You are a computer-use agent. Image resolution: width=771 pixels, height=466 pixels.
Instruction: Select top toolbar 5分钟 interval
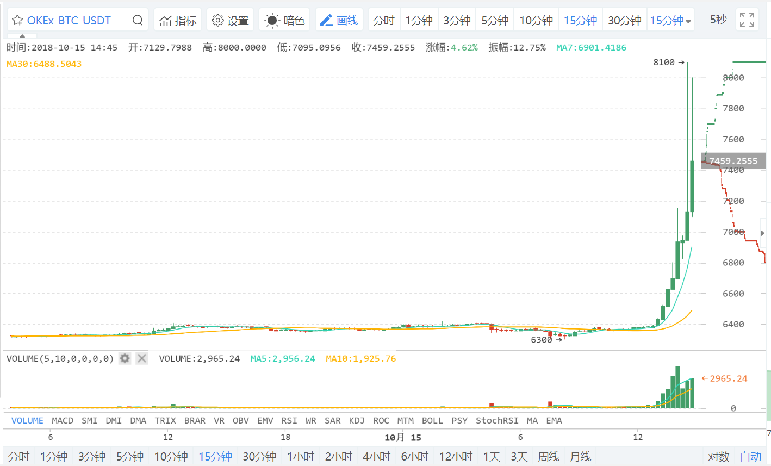click(495, 21)
